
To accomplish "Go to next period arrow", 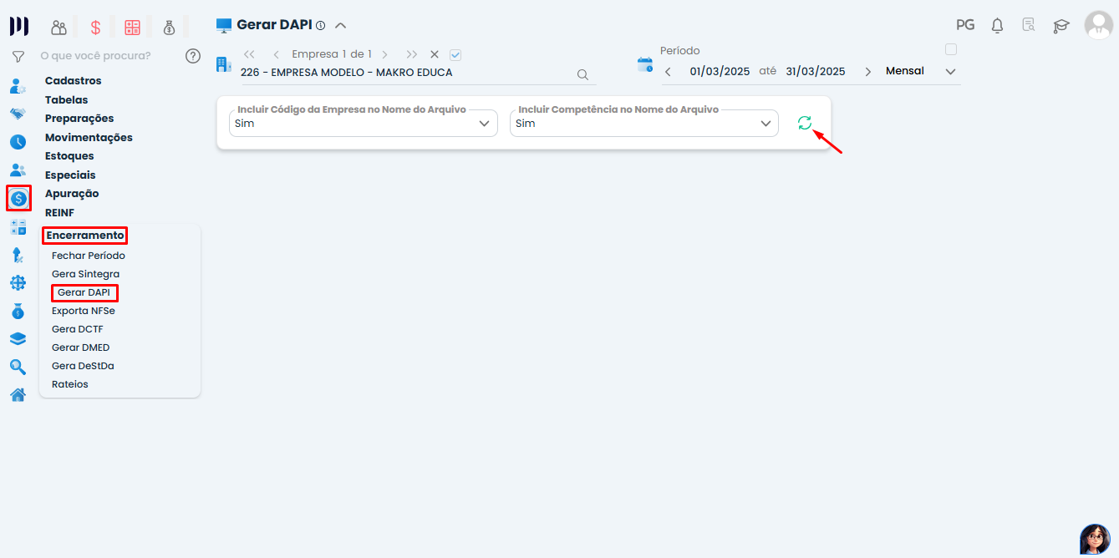I will click(867, 72).
